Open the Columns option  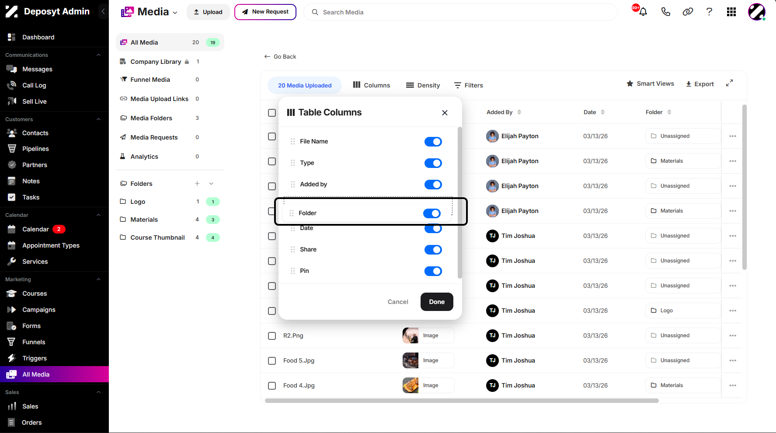pos(372,85)
